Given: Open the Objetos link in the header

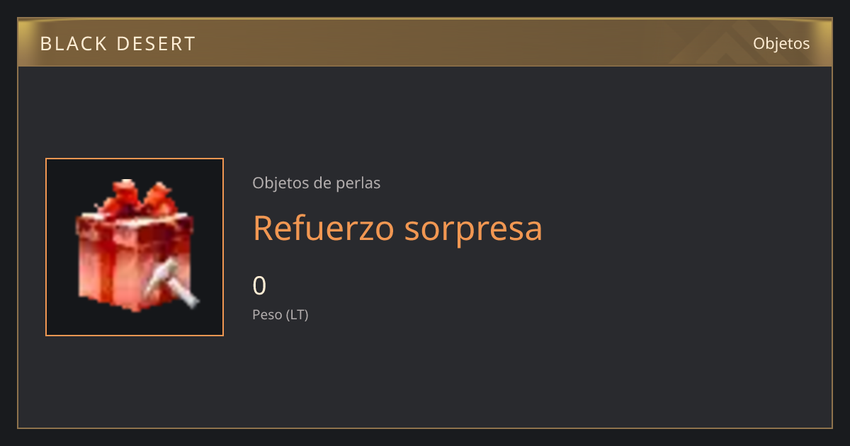Looking at the screenshot, I should click(781, 43).
